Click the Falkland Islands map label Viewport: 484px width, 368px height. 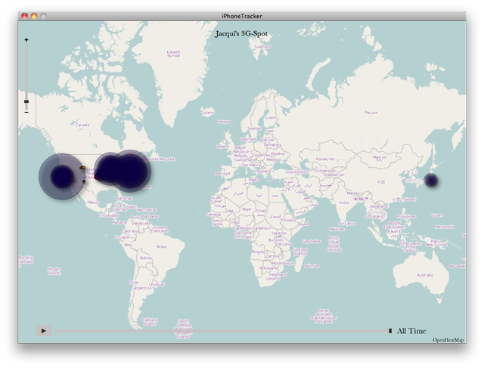tap(150, 322)
